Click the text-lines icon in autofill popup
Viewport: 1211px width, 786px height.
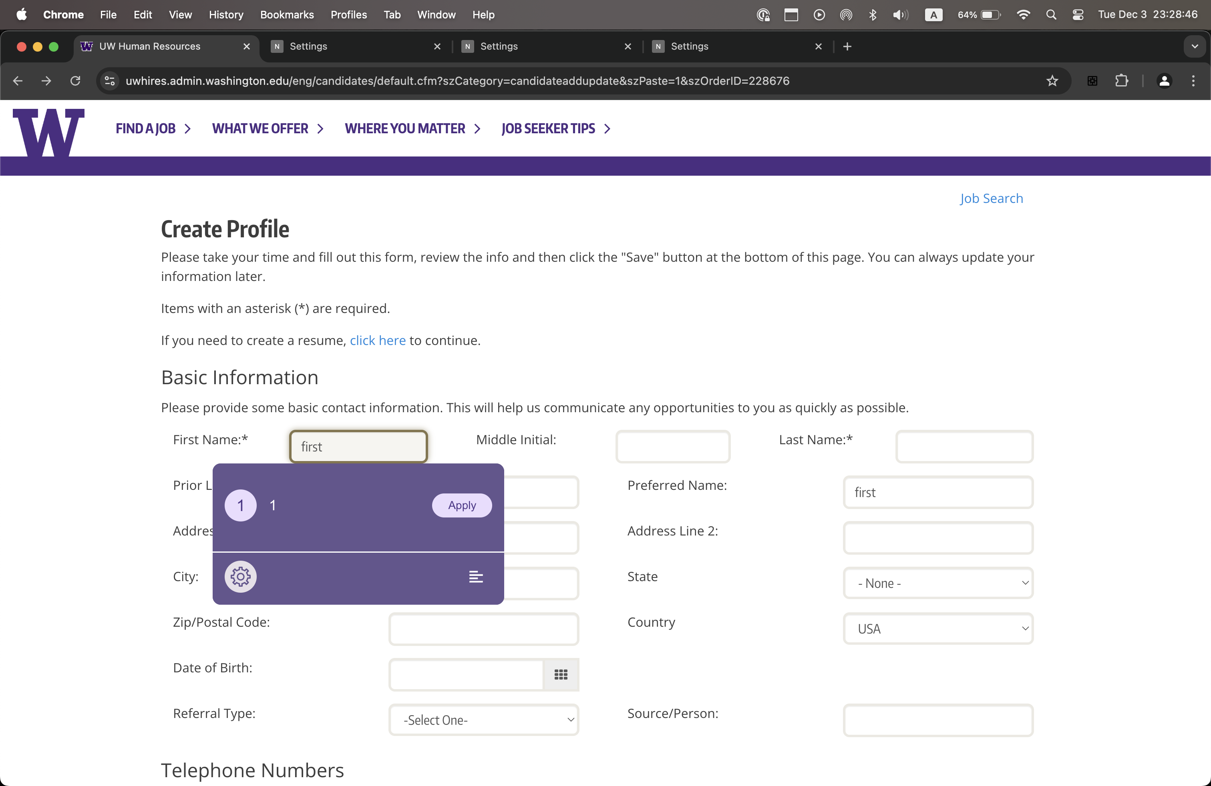476,577
